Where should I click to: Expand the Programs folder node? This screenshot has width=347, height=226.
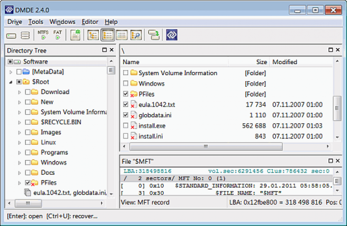pos(19,153)
